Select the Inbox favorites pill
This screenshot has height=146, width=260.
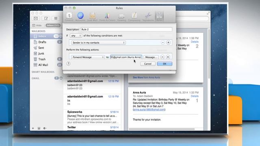(x=53, y=25)
